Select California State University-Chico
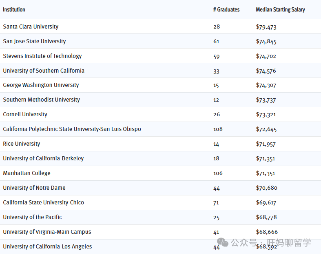The width and height of the screenshot is (321, 255). click(43, 202)
